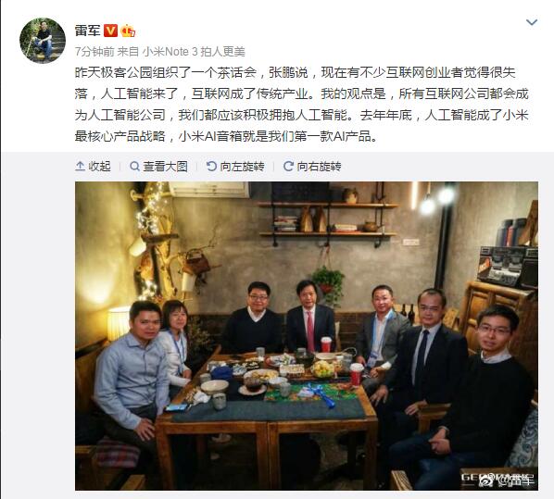Open full-size image via 查看大图 text
Image resolution: width=554 pixels, height=499 pixels.
click(x=165, y=167)
